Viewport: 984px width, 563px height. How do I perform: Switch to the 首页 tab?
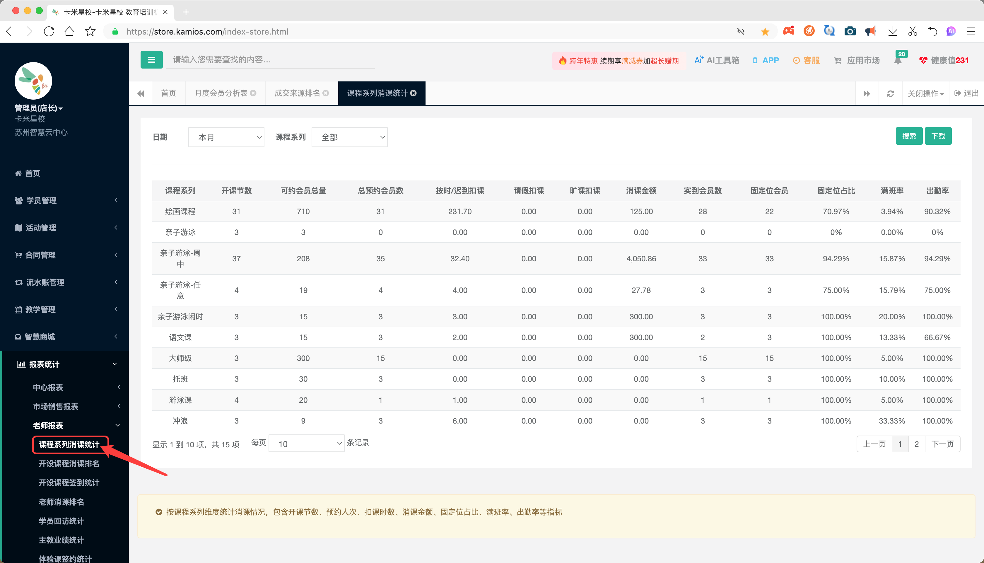(168, 93)
